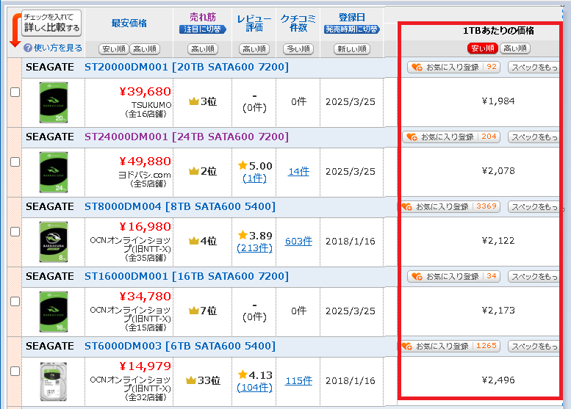Sort 最安価格 by 安い順
Image resolution: width=571 pixels, height=409 pixels.
point(114,48)
